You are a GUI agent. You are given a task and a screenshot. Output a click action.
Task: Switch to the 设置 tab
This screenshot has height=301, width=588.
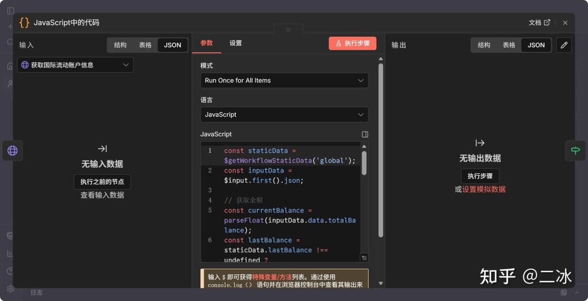point(235,43)
